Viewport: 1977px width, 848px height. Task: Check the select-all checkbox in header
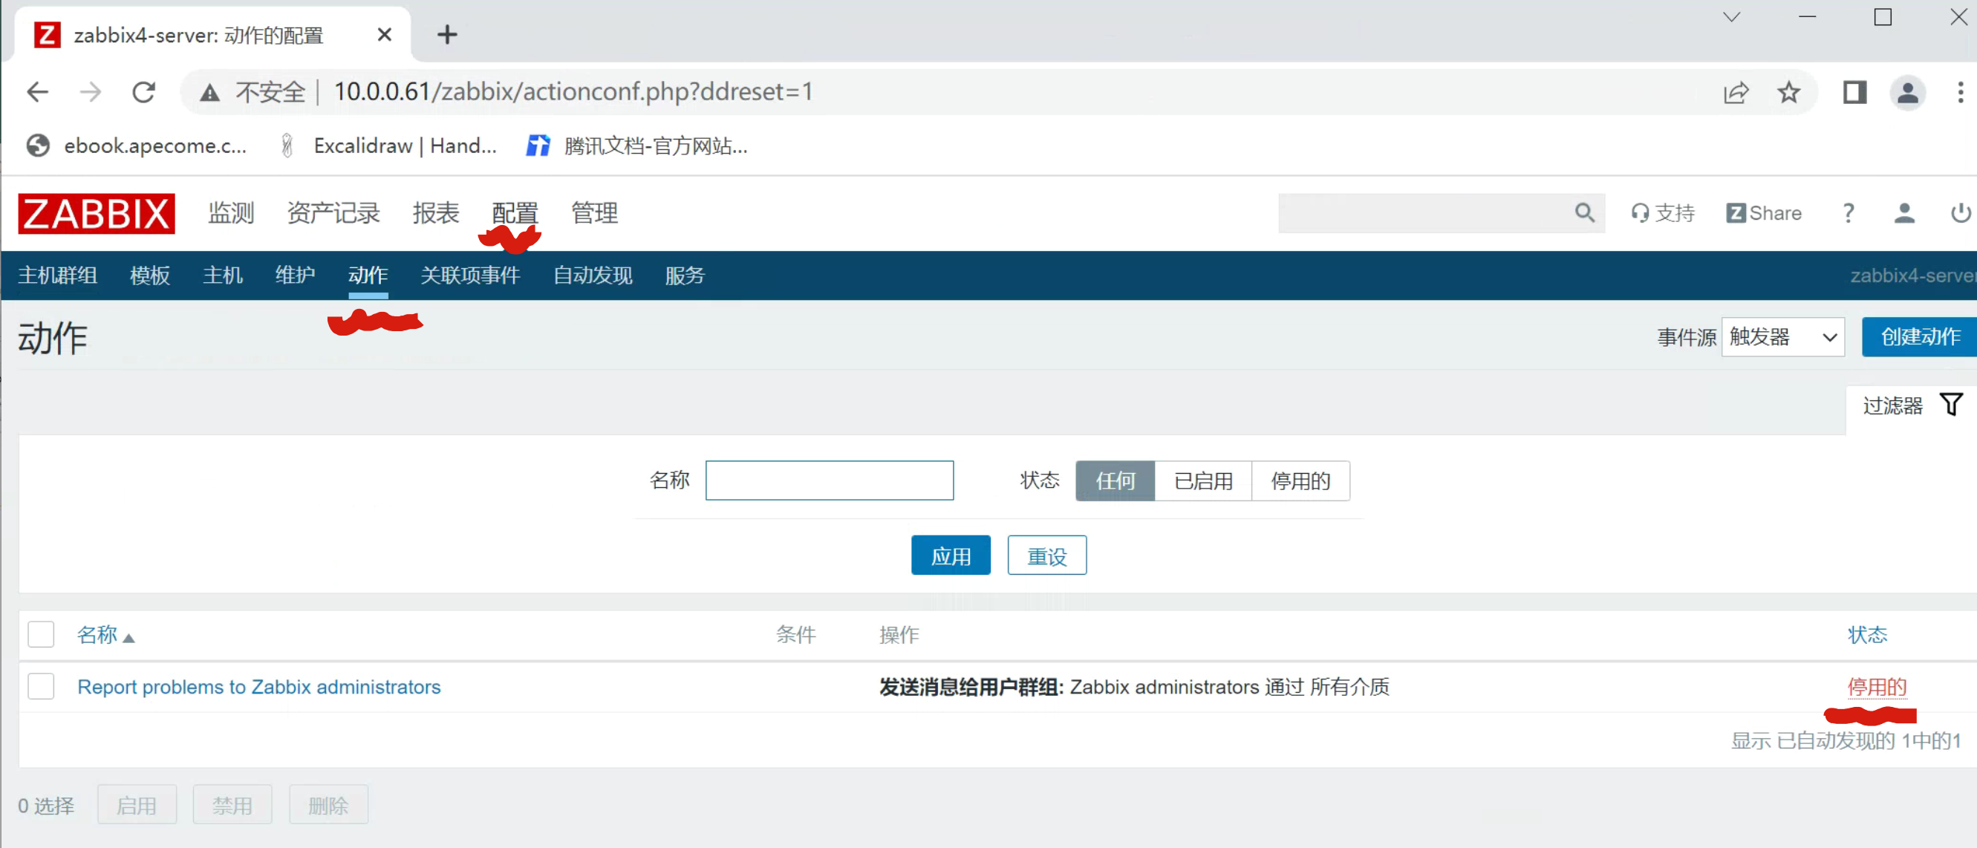pyautogui.click(x=41, y=634)
